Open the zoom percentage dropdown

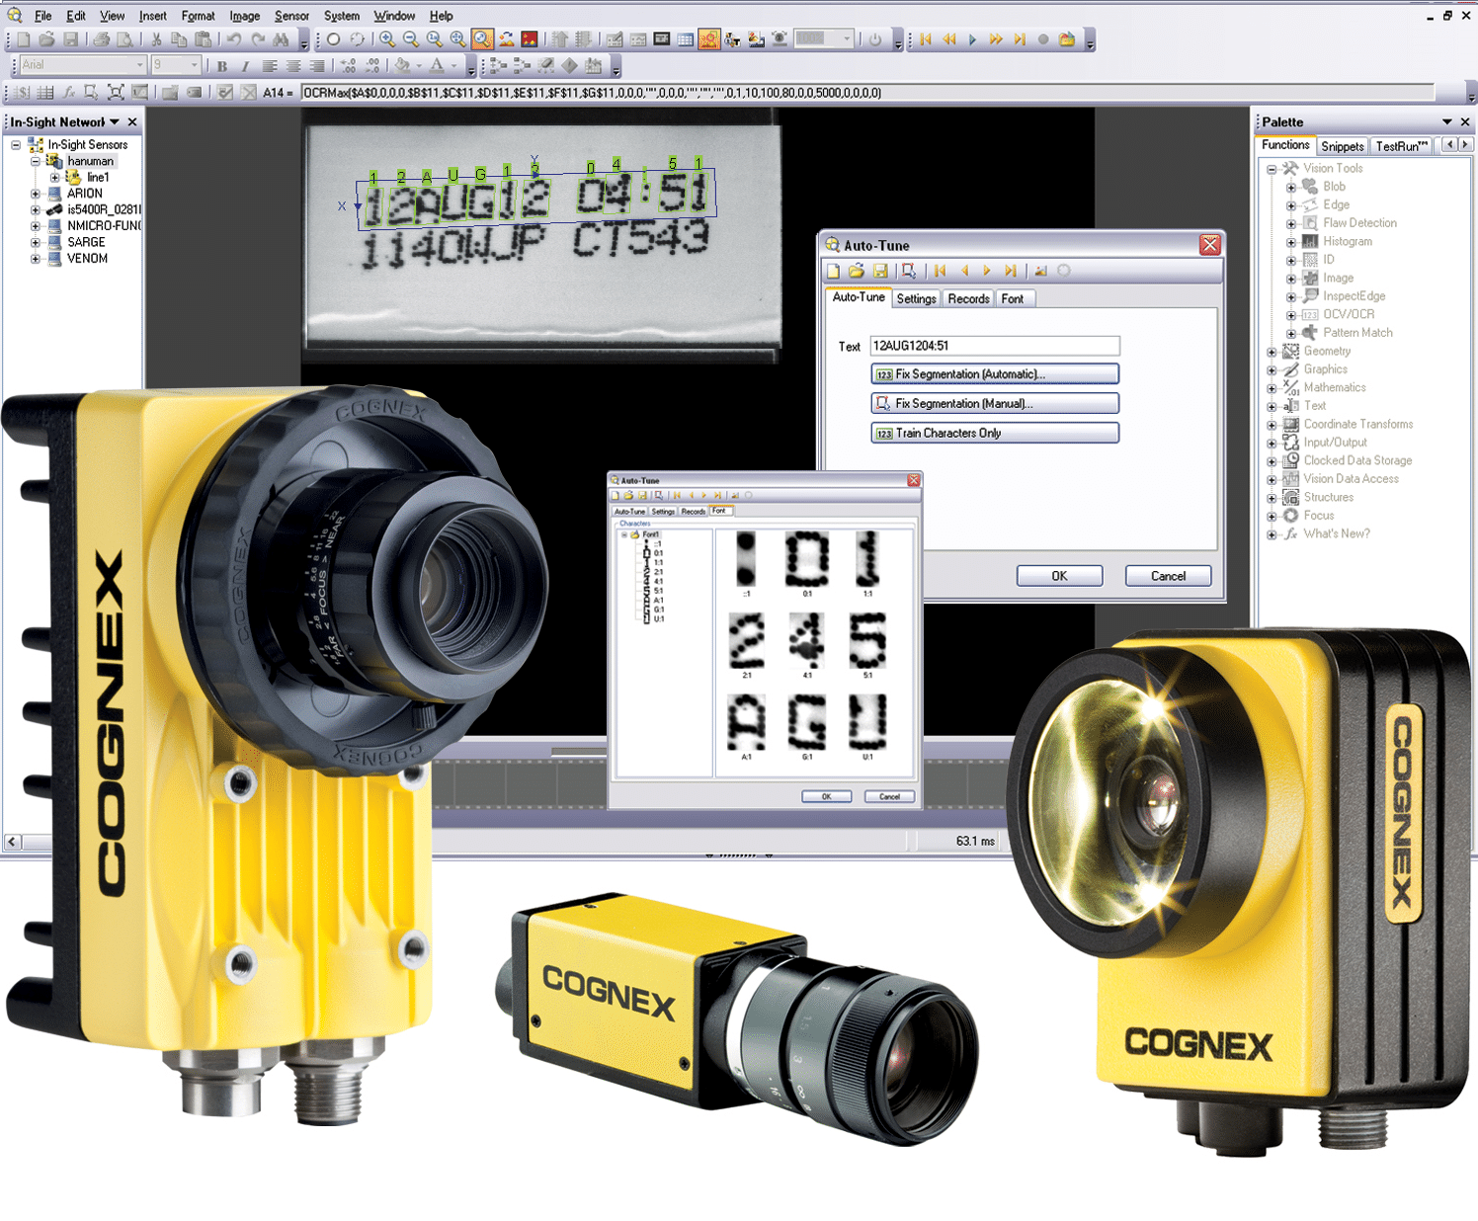[x=847, y=40]
